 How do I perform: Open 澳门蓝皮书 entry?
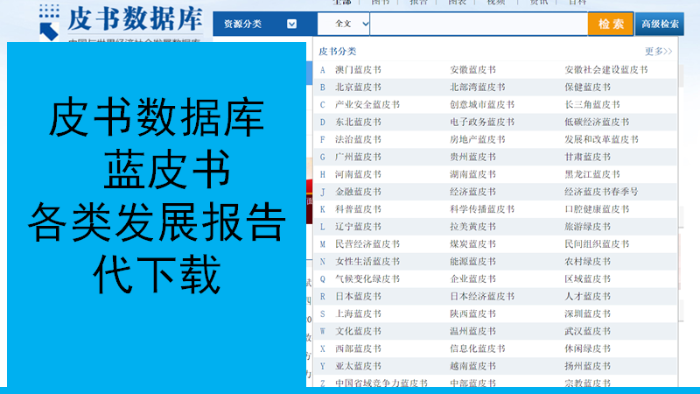358,70
